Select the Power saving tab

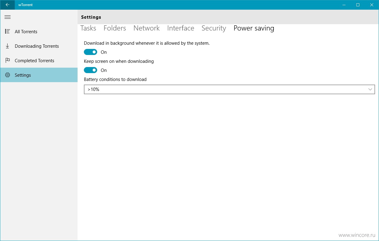pyautogui.click(x=254, y=28)
